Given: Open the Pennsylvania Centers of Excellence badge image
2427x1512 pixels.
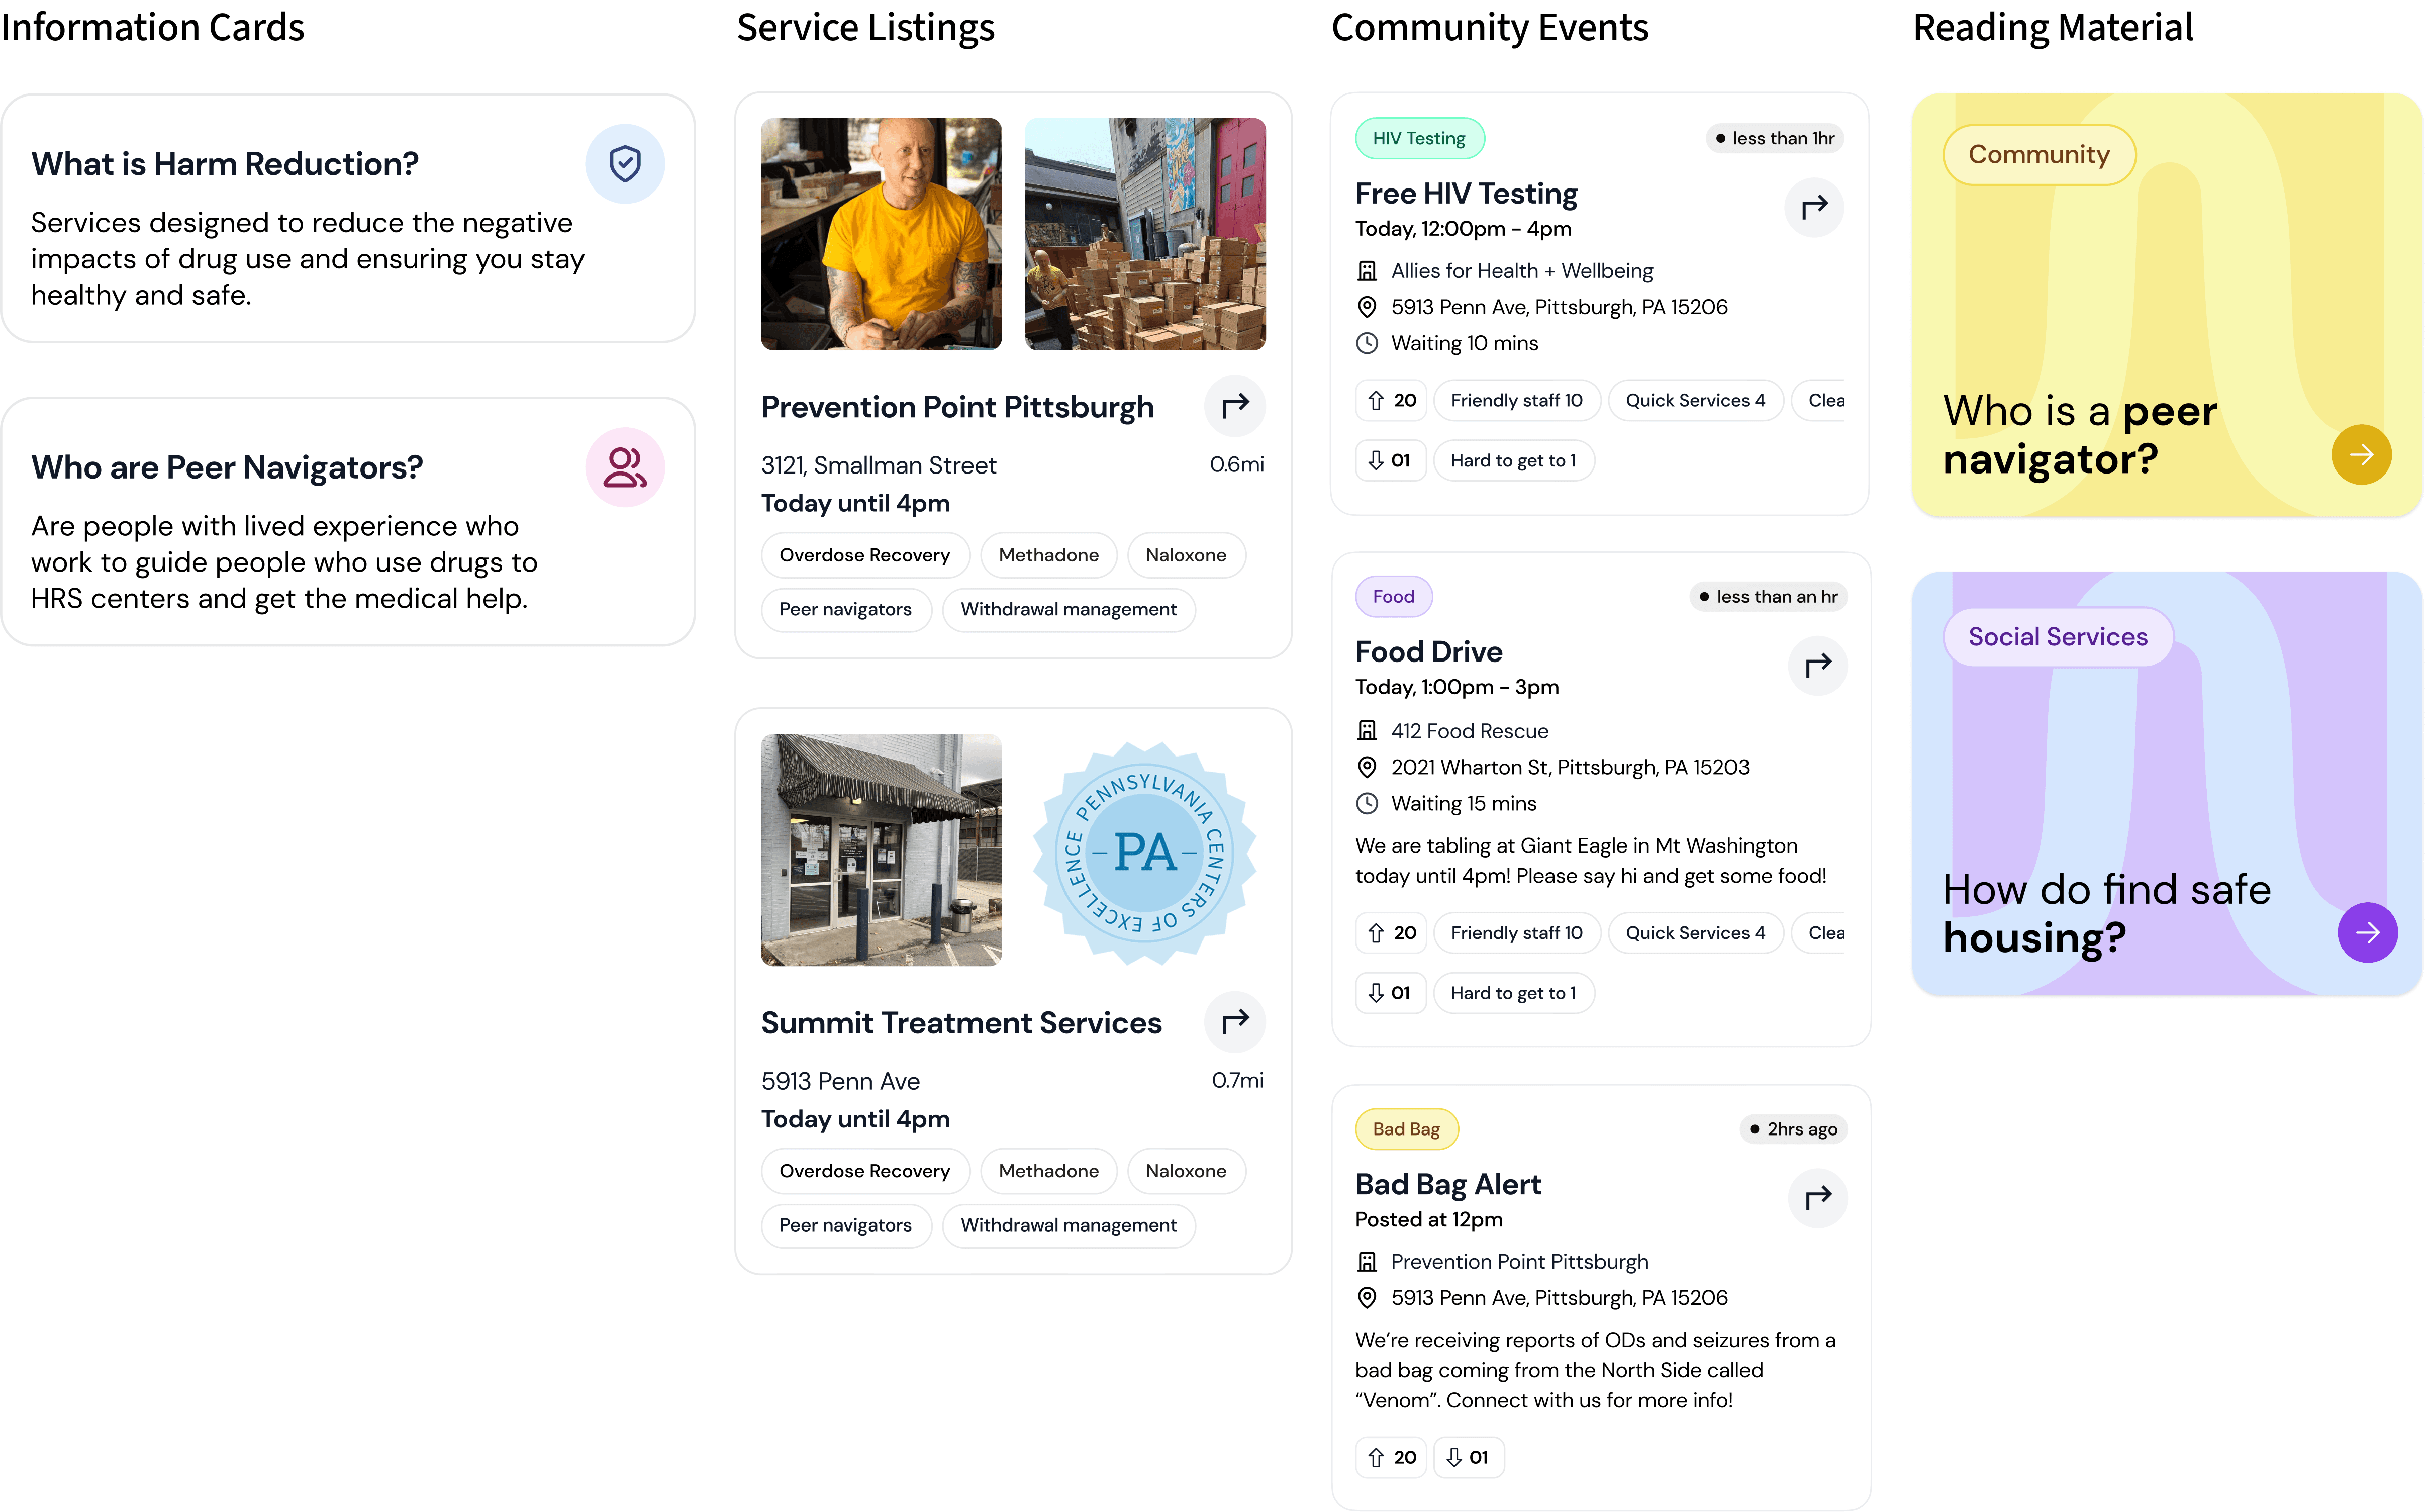Looking at the screenshot, I should pos(1144,850).
